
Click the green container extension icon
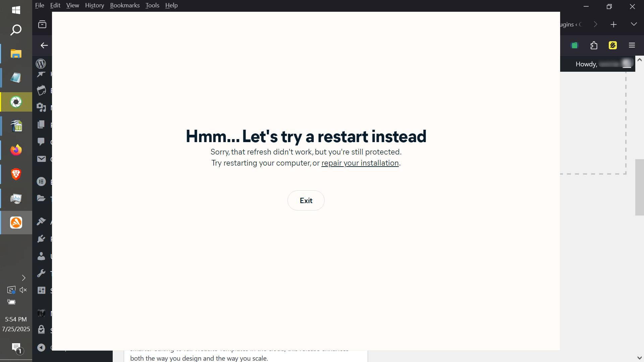(575, 45)
